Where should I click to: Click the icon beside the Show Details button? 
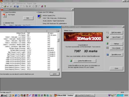click(108, 48)
